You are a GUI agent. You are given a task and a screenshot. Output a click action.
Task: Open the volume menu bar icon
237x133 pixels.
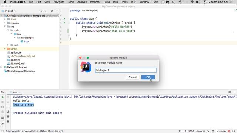[198, 2]
